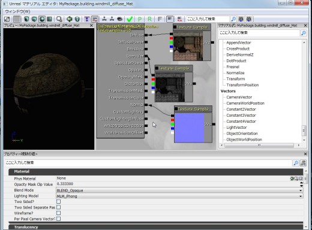312x230 pixels.
Task: Click the Diffuse input connector
Action: pos(146,35)
